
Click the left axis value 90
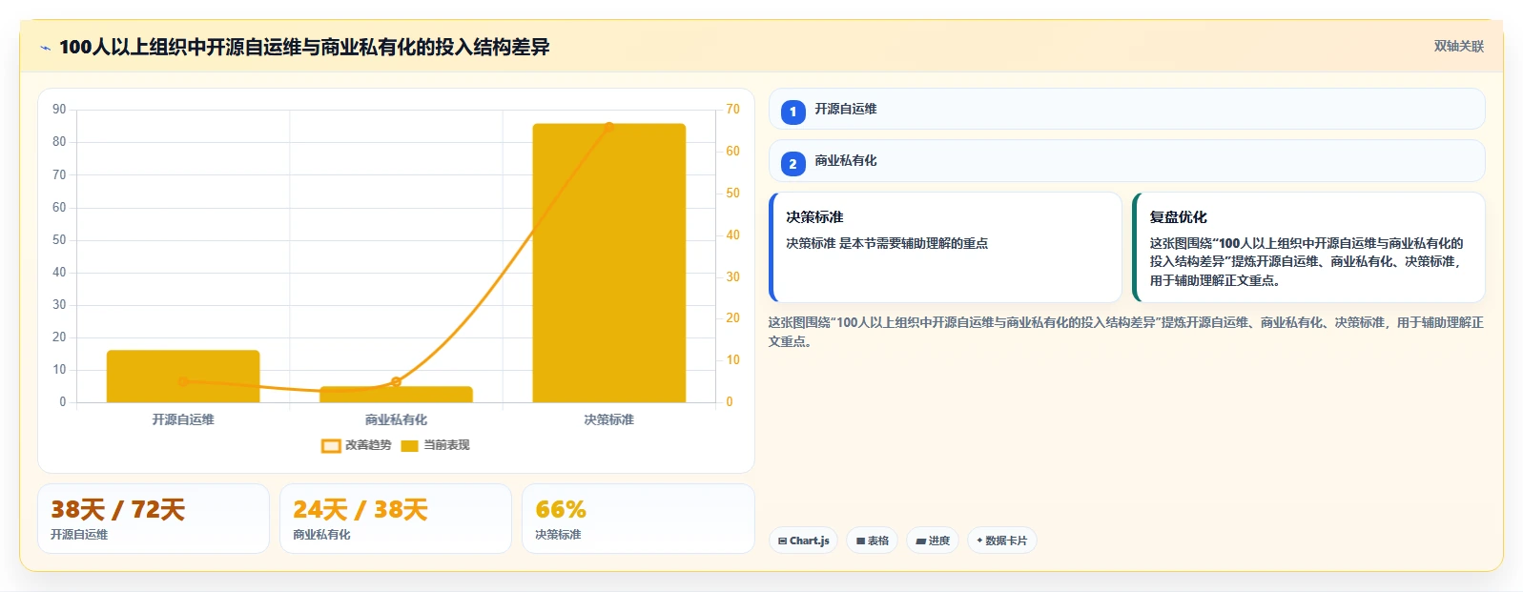[59, 110]
